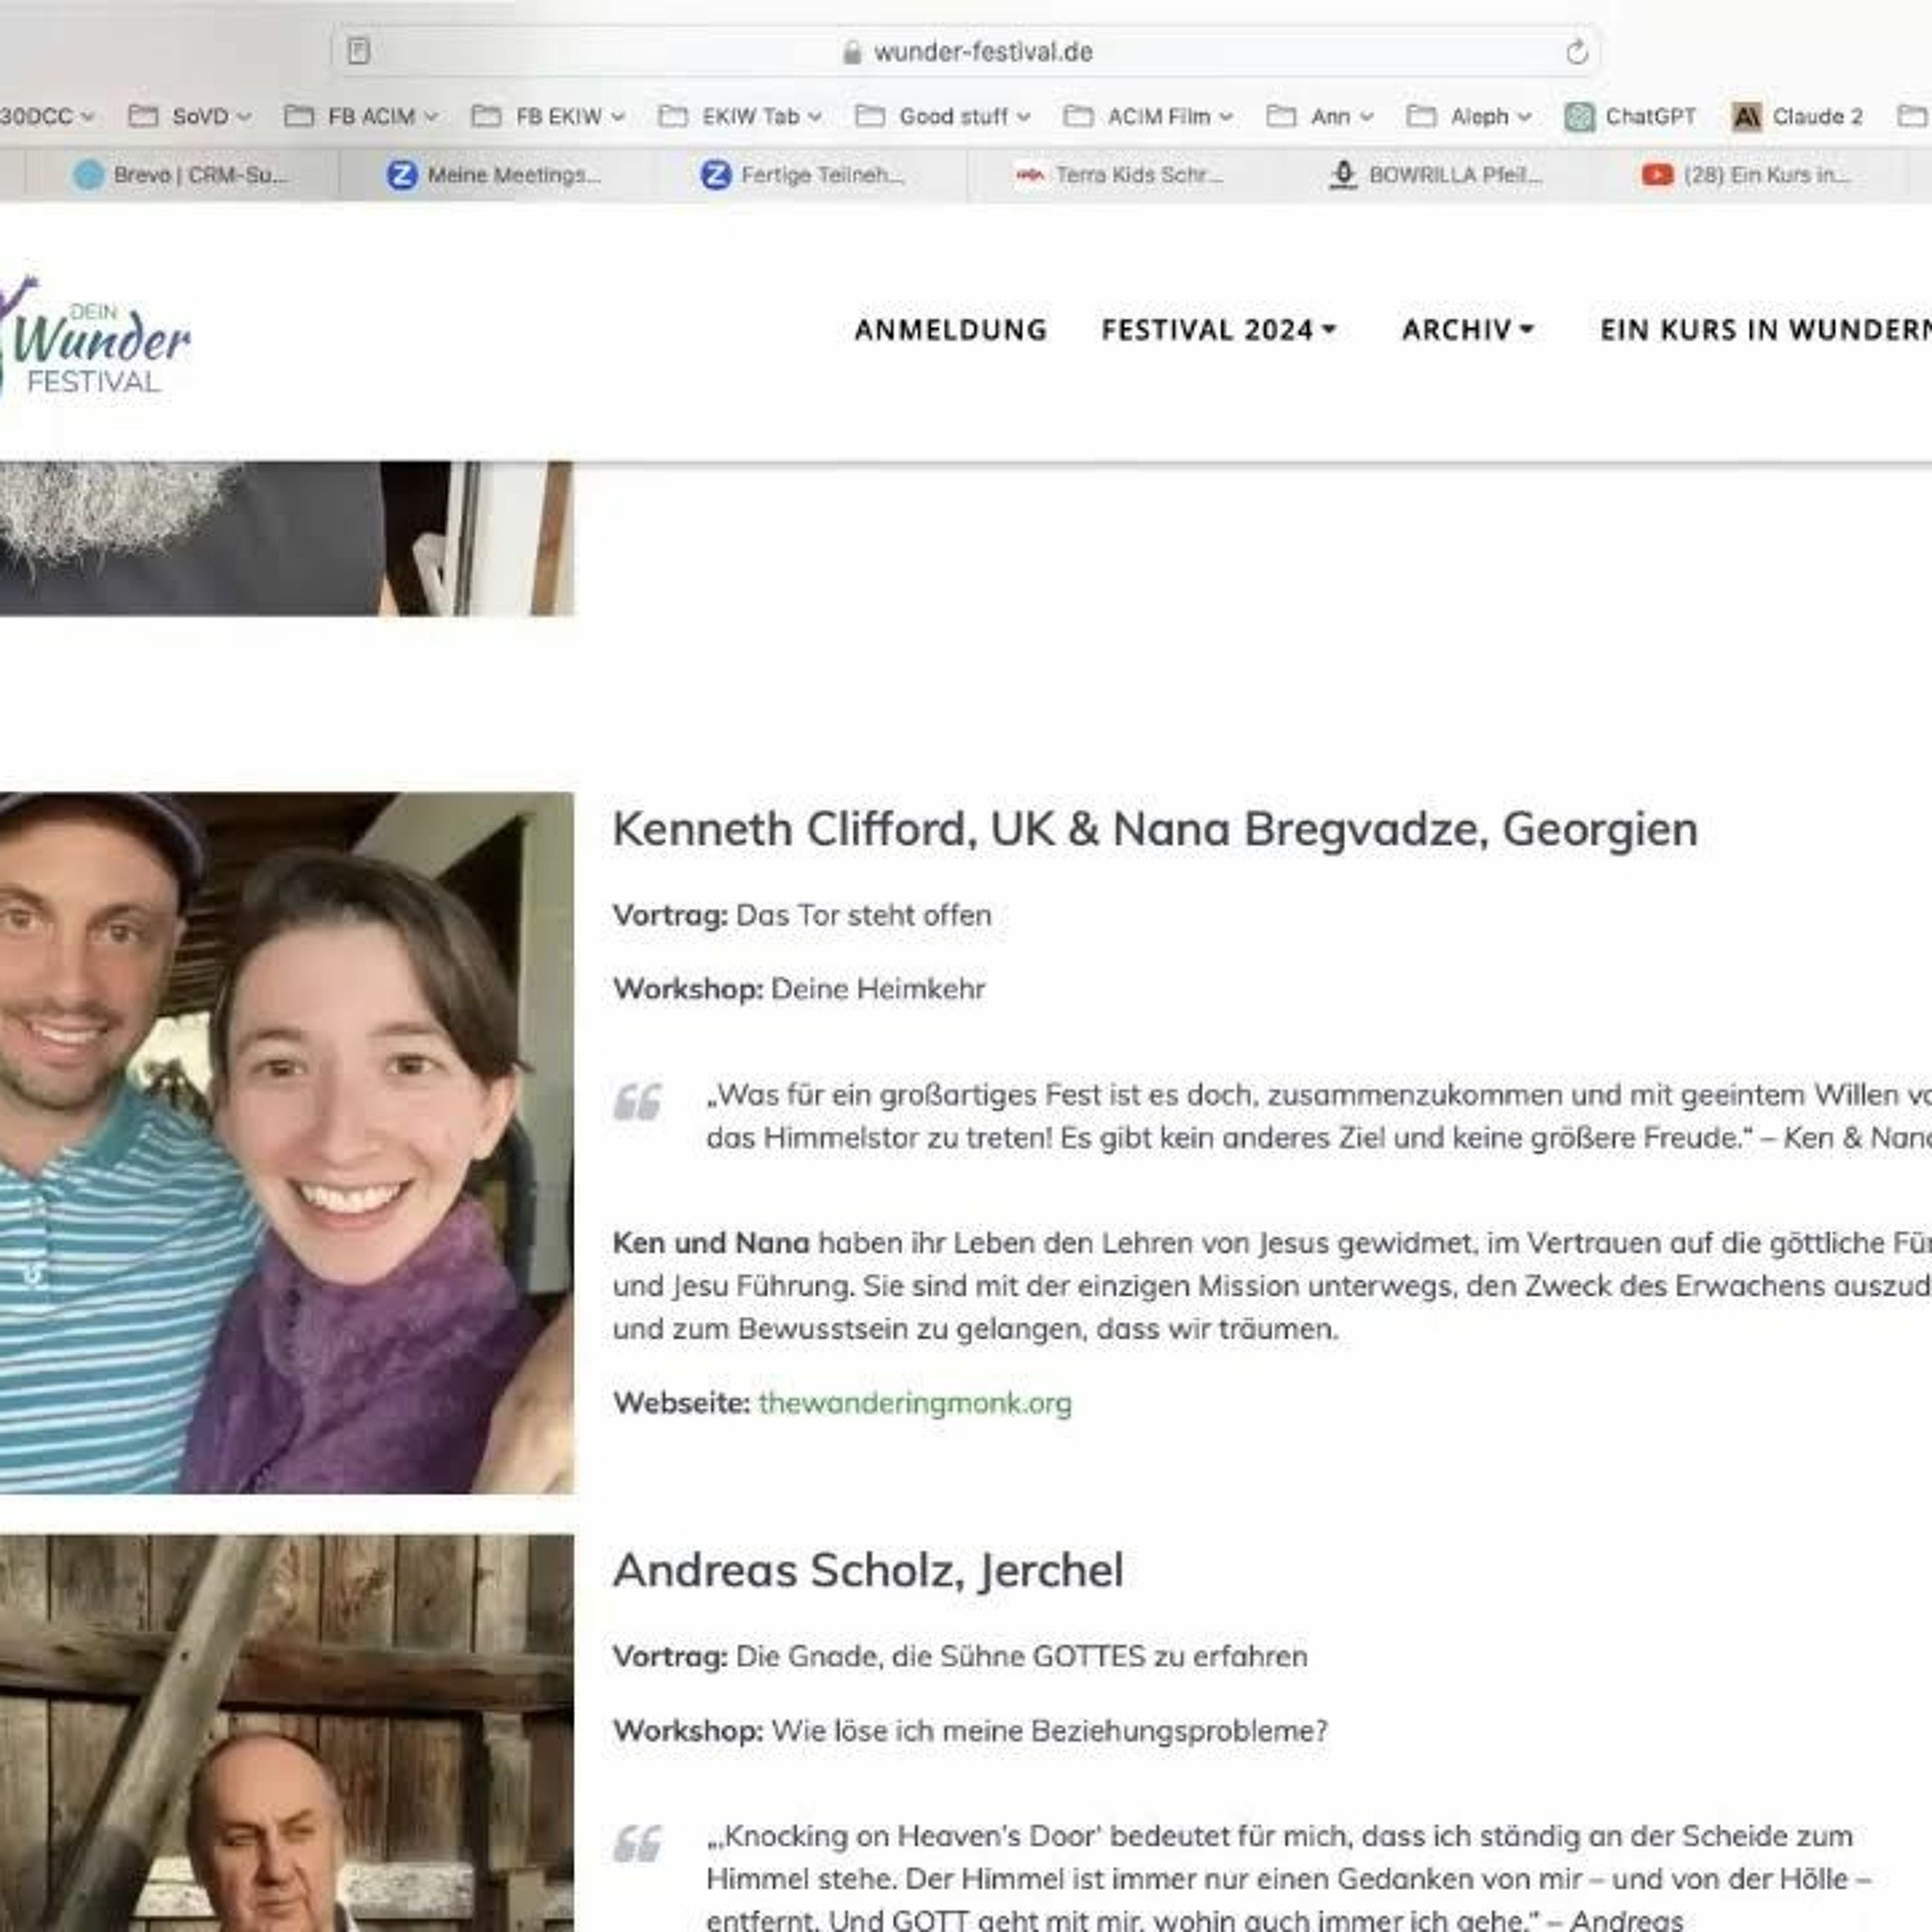Screen dimensions: 1932x1932
Task: Open the photo of Andreas Scholz
Action: [x=287, y=1733]
